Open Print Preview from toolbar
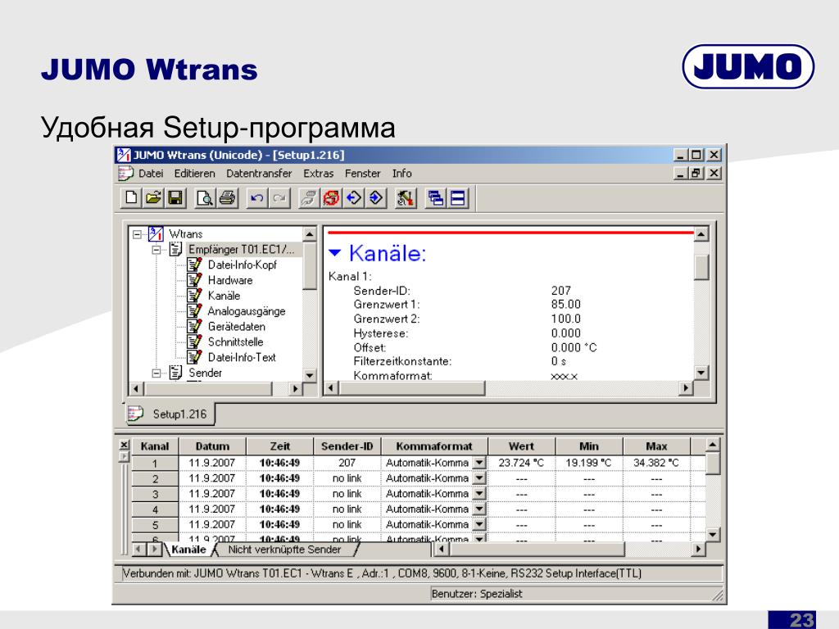This screenshot has height=629, width=839. click(204, 198)
